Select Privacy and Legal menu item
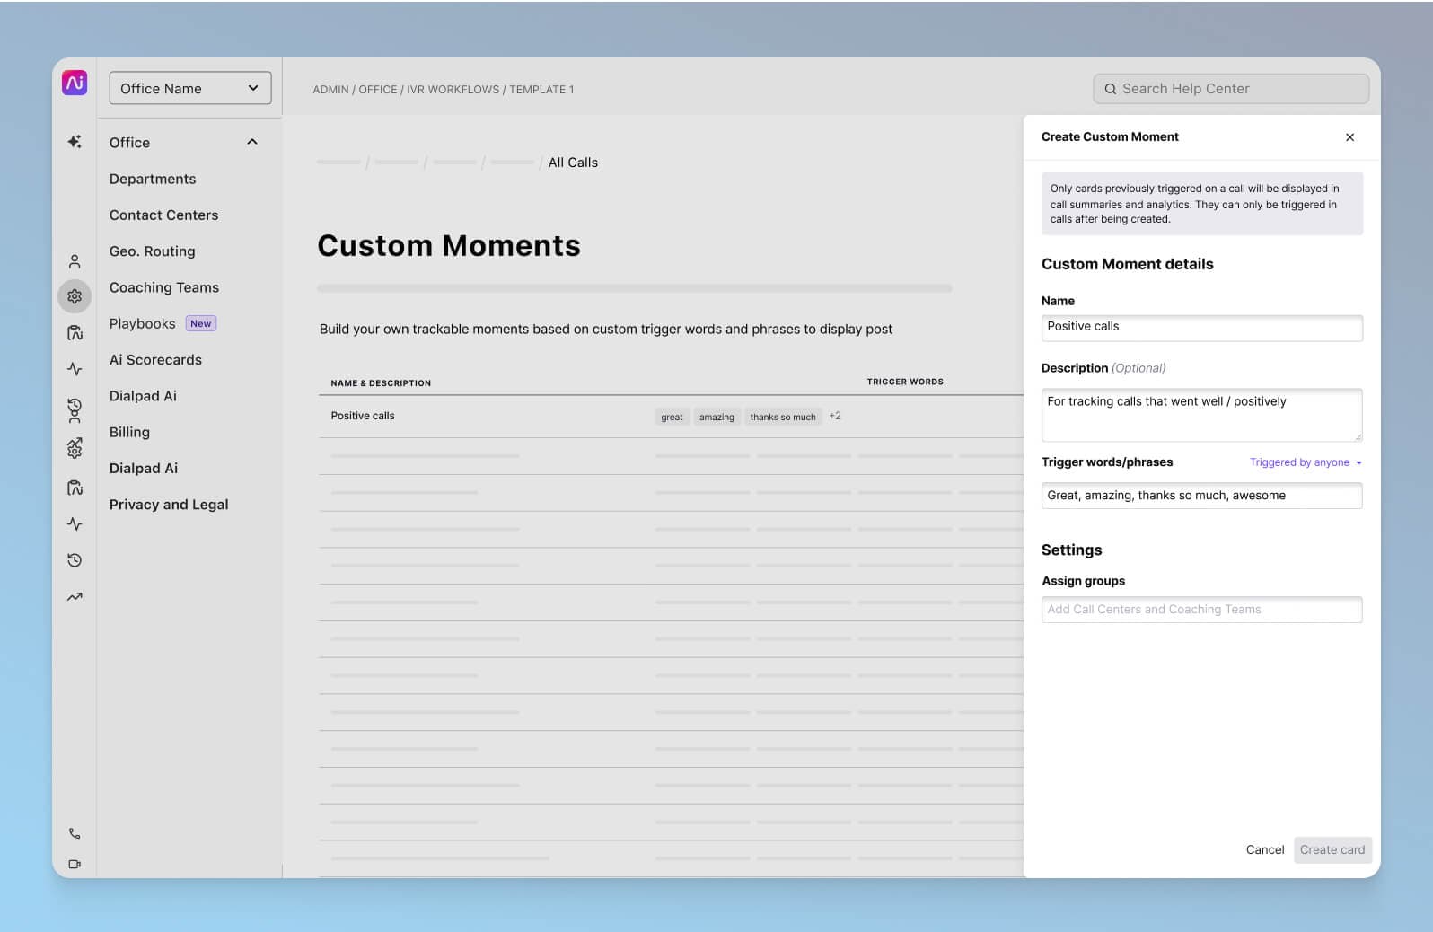Image resolution: width=1433 pixels, height=932 pixels. (x=169, y=505)
